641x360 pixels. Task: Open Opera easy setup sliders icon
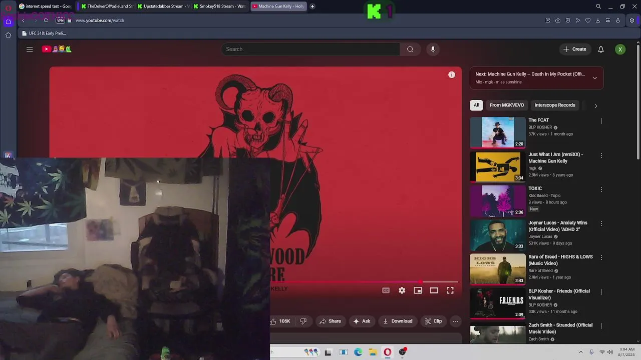pos(608,20)
